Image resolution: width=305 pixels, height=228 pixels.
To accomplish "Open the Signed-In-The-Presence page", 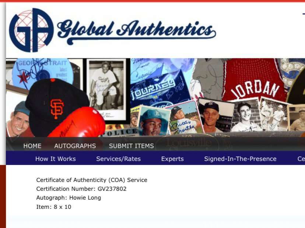I will point(240,159).
